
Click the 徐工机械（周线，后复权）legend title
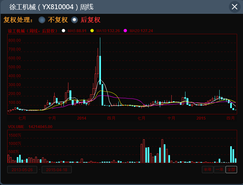(33, 31)
